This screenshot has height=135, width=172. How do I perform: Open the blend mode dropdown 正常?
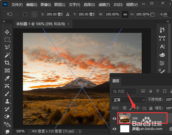pyautogui.click(x=128, y=100)
